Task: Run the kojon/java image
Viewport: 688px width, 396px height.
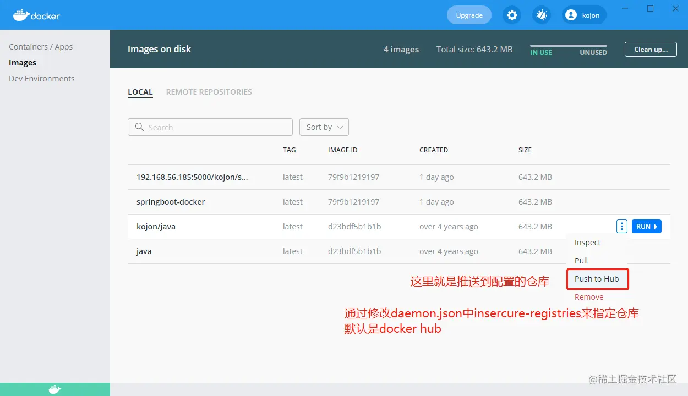Action: 646,227
